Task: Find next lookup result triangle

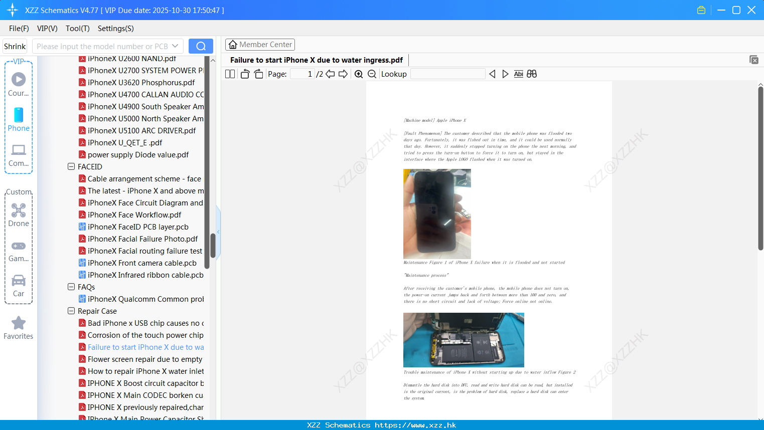Action: pos(505,74)
